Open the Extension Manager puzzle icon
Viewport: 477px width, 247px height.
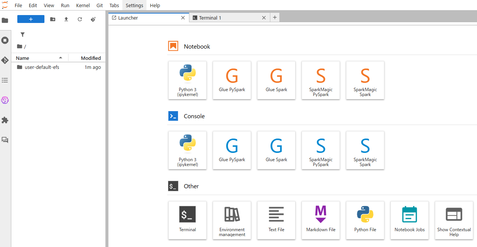(x=5, y=120)
